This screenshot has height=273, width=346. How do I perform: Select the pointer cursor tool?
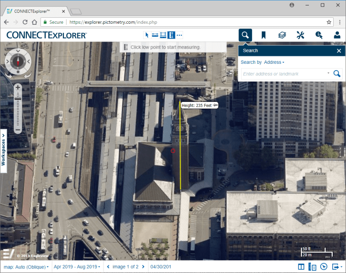pos(147,35)
